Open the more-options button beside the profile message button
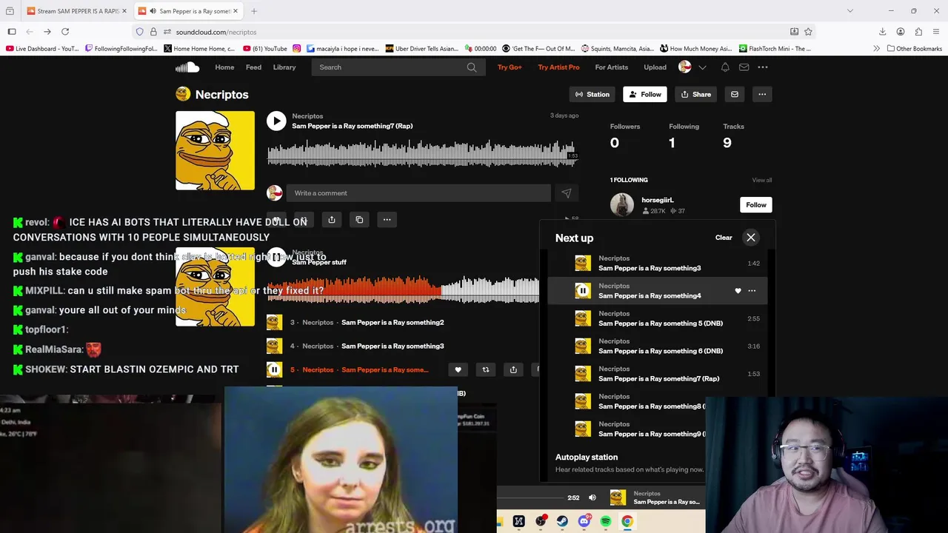This screenshot has height=533, width=948. (x=762, y=94)
